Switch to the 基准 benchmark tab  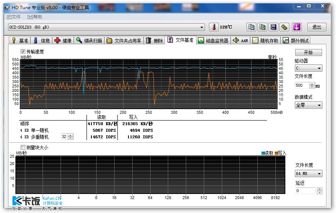click(20, 40)
